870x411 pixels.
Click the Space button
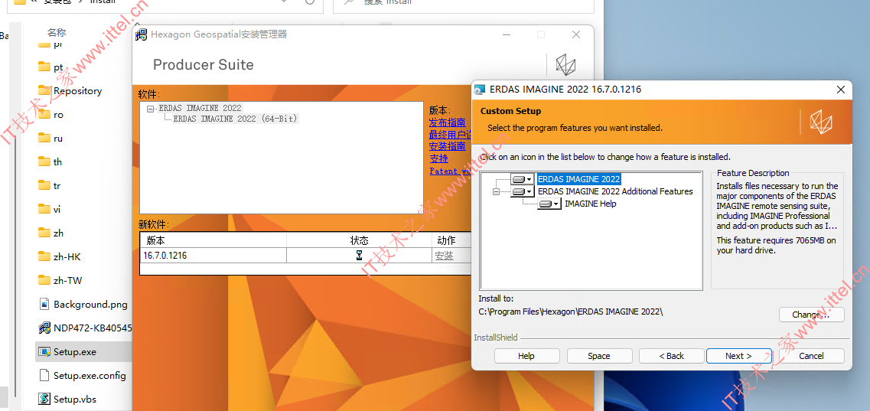[599, 356]
